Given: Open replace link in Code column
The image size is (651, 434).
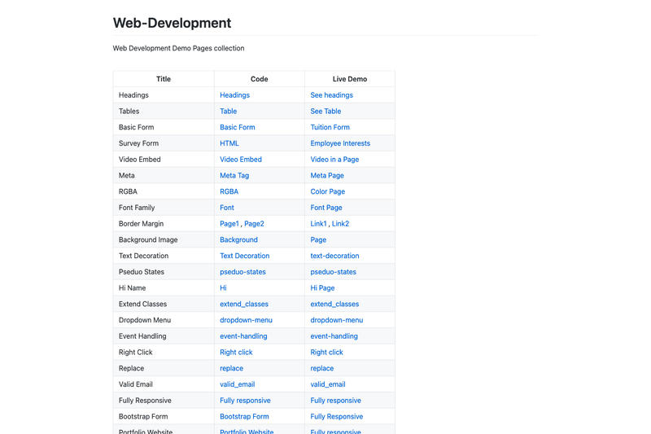Looking at the screenshot, I should [231, 368].
